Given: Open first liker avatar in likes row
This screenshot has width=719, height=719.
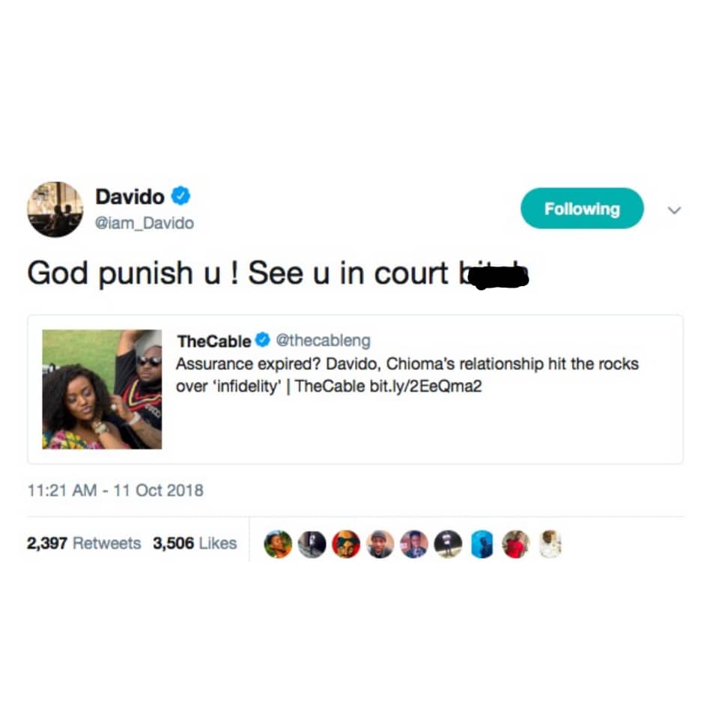Looking at the screenshot, I should tap(278, 544).
